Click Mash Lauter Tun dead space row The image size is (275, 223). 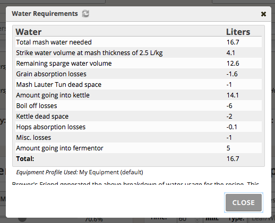point(139,85)
